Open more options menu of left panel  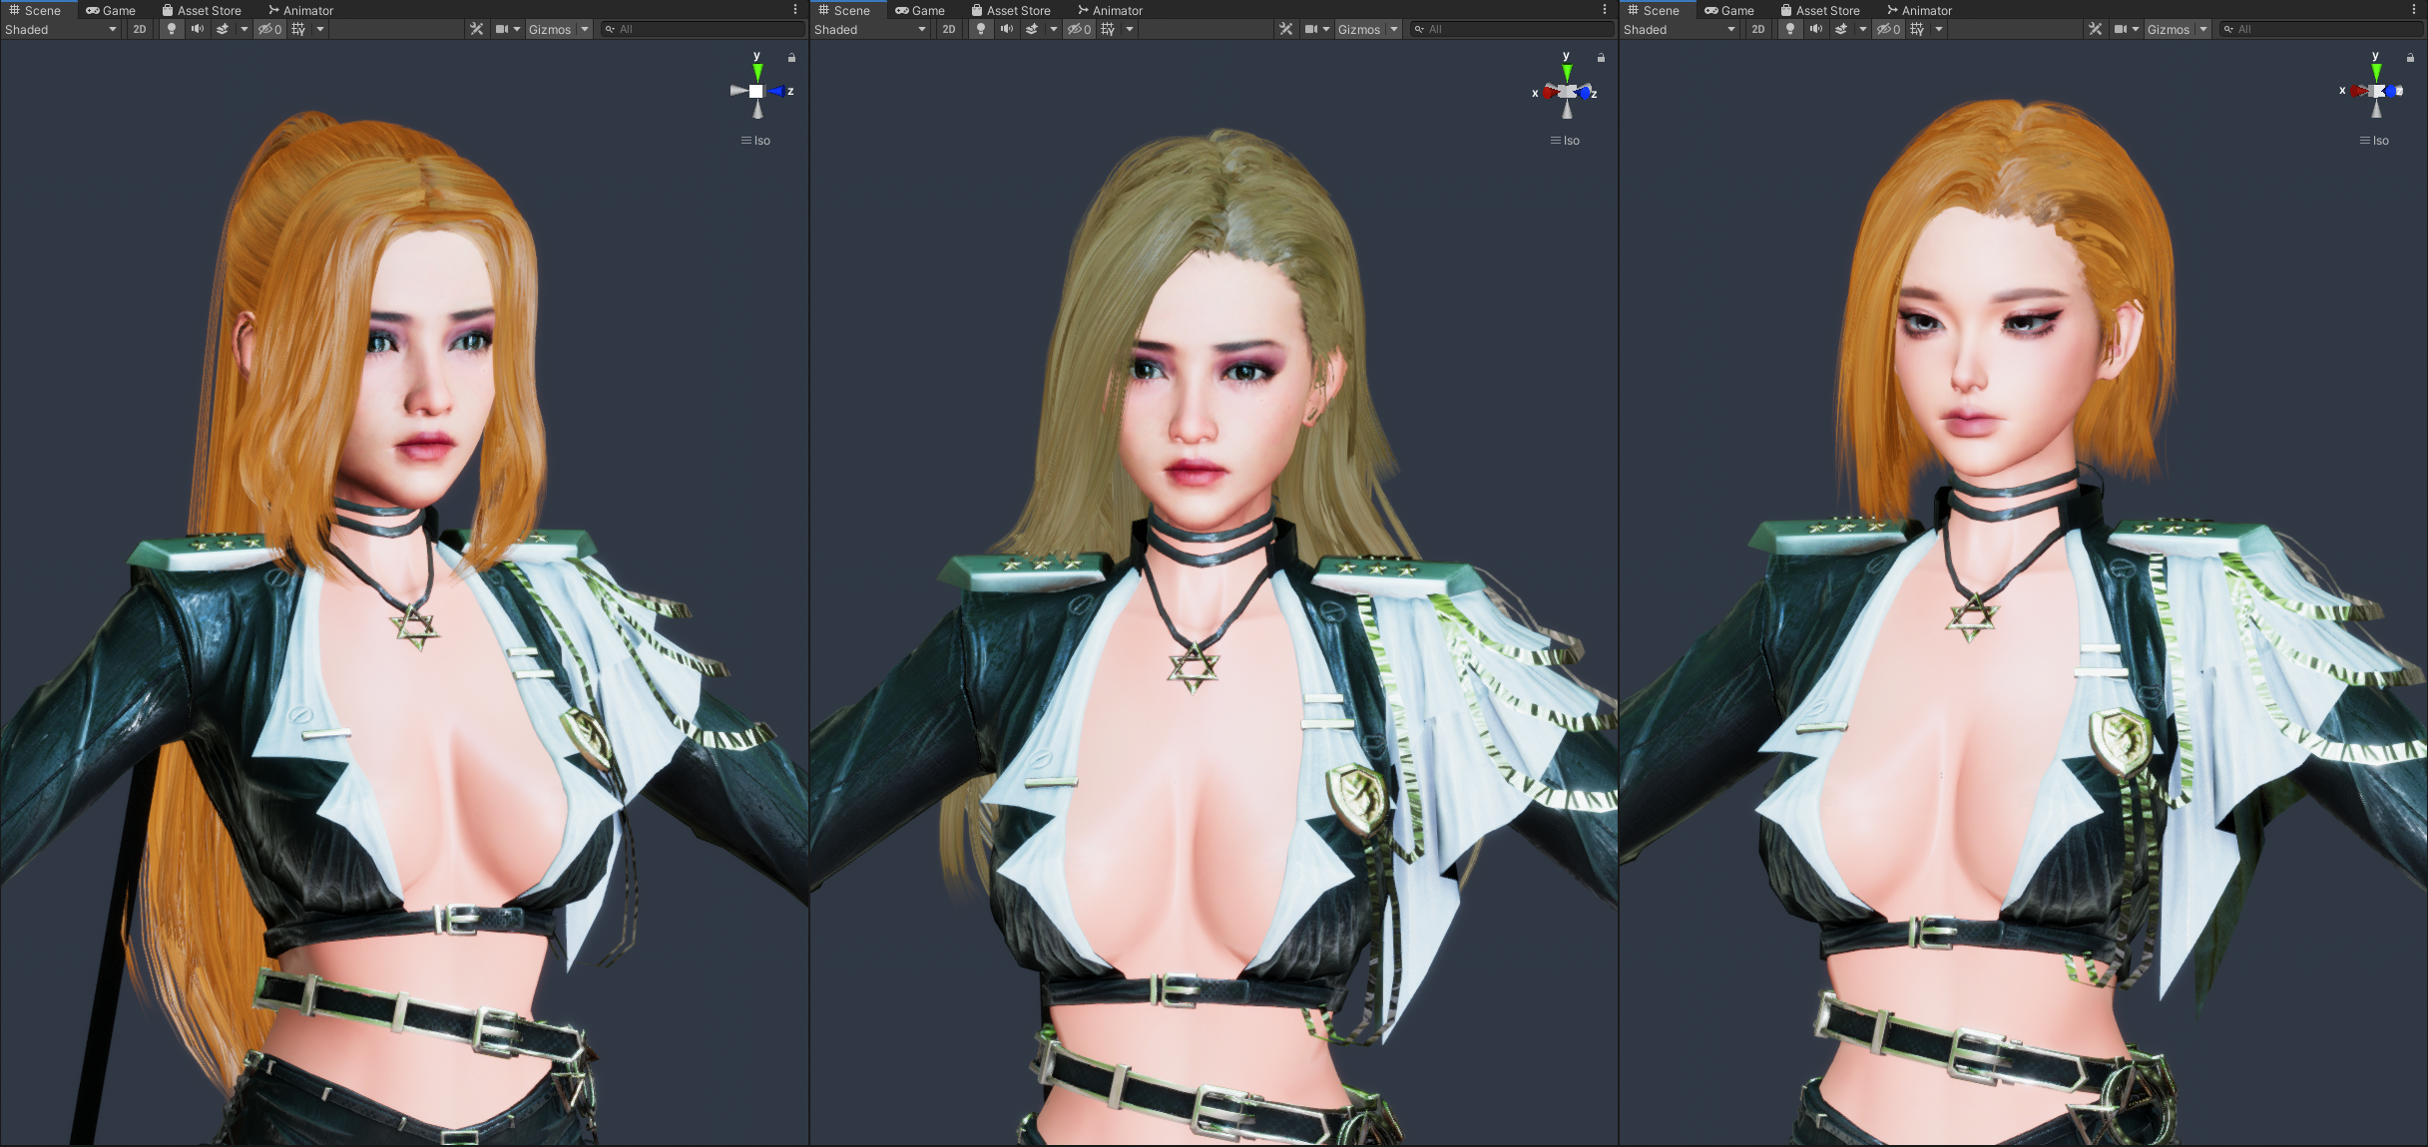point(795,10)
